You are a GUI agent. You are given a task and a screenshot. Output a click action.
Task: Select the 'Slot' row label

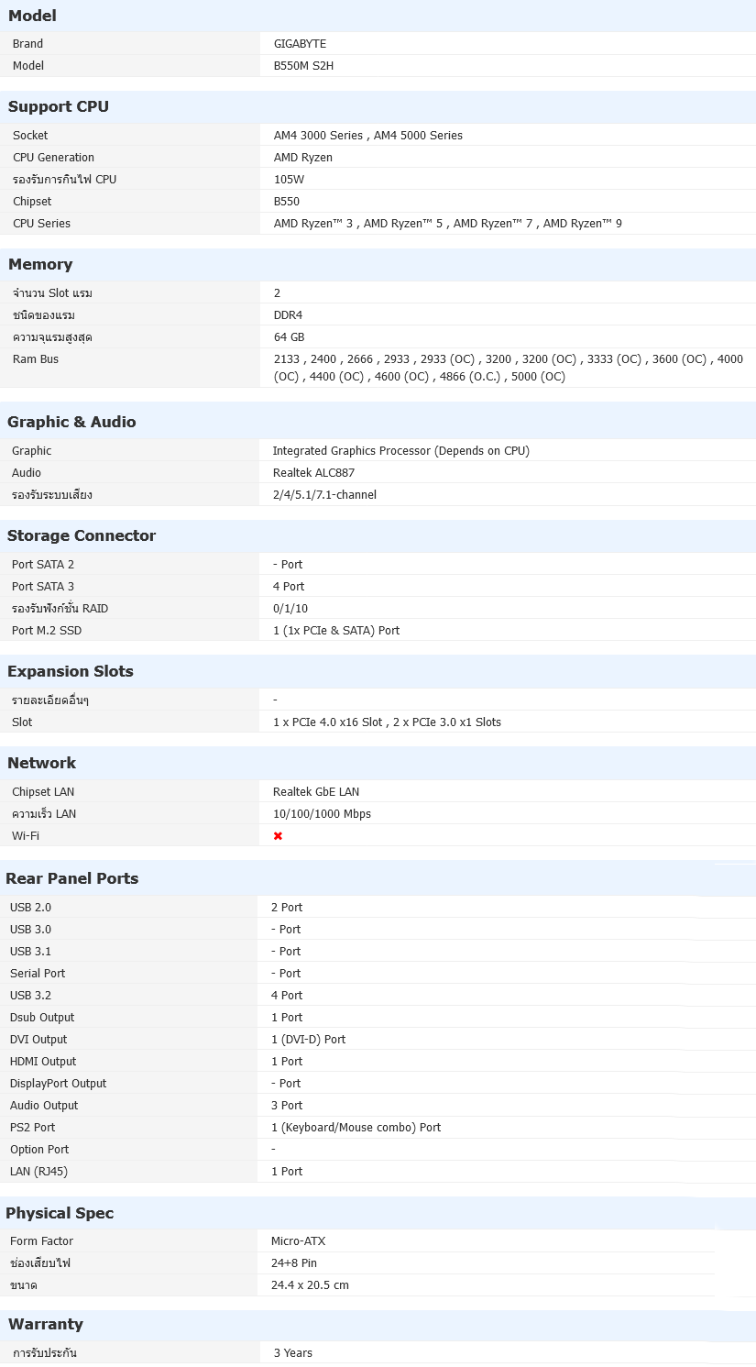[x=22, y=722]
